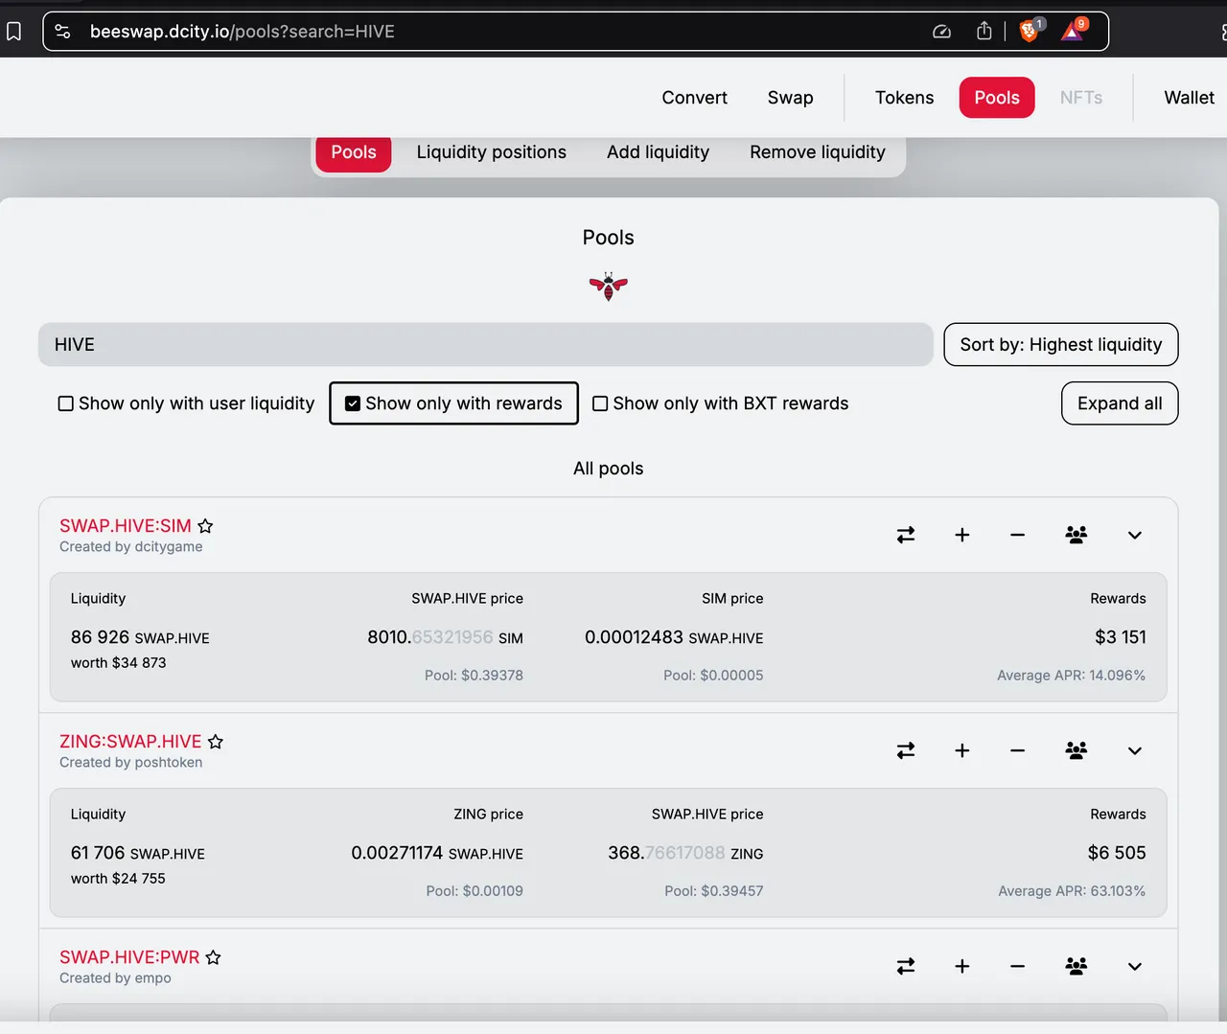Switch to Remove liquidity tab
Screen dimensions: 1227x1034
(x=818, y=152)
